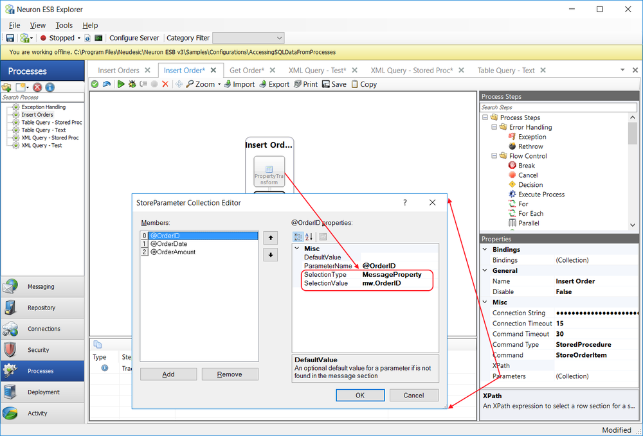The image size is (643, 436).
Task: Open the View menu
Action: point(38,26)
